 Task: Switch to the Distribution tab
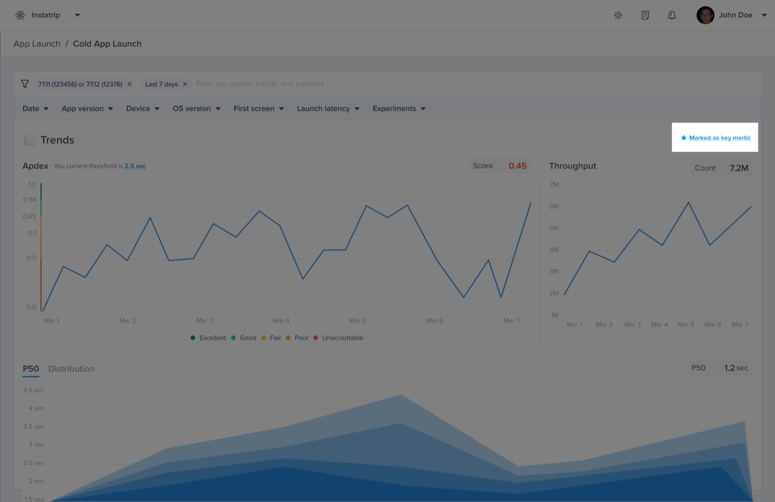click(71, 369)
